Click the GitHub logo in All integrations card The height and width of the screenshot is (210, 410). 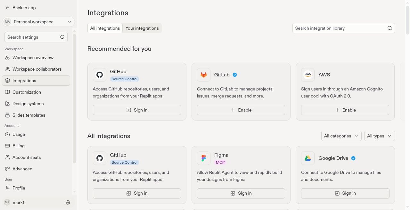point(100,158)
